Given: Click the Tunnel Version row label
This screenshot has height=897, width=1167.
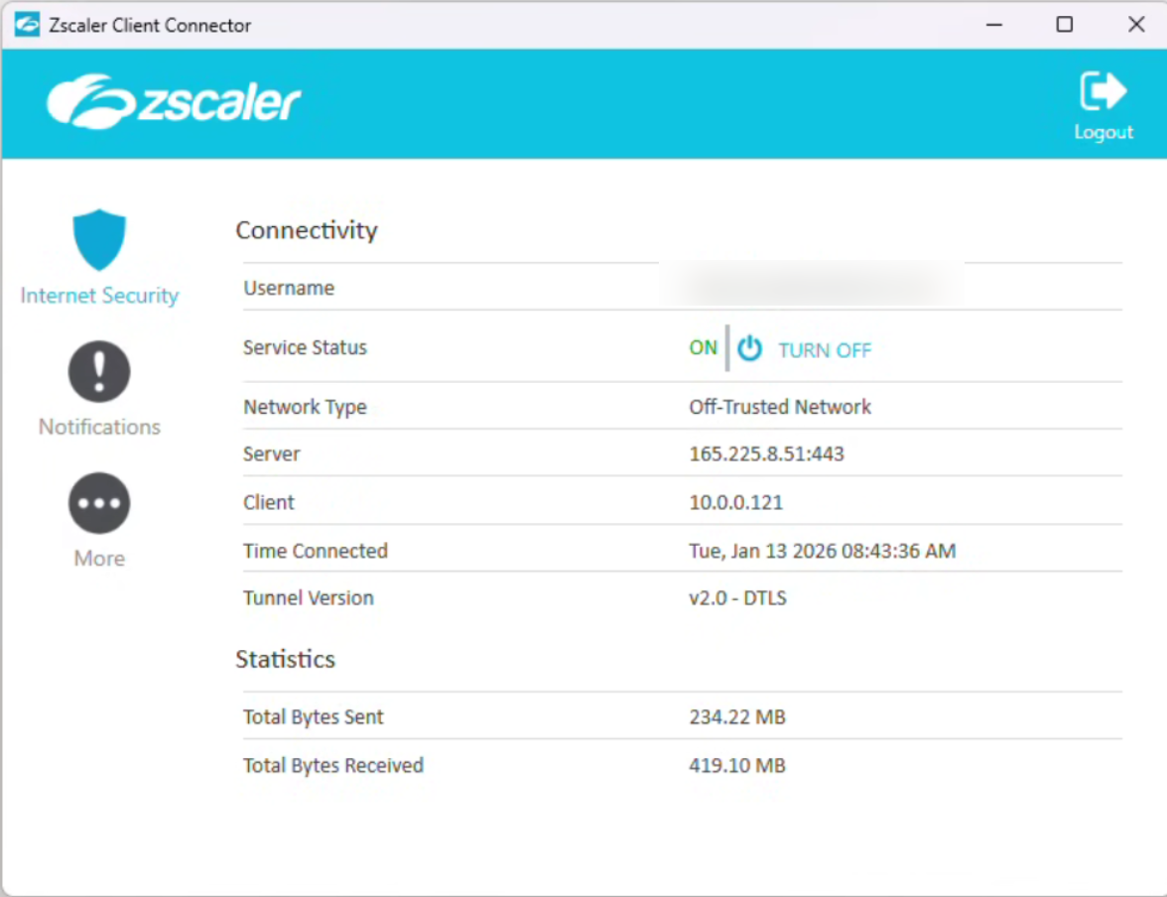Looking at the screenshot, I should click(309, 597).
